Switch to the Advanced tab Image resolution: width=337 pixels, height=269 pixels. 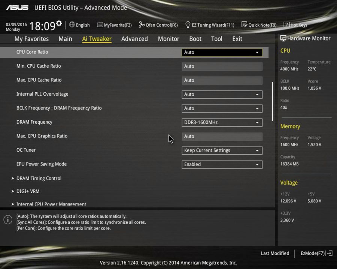coord(134,38)
